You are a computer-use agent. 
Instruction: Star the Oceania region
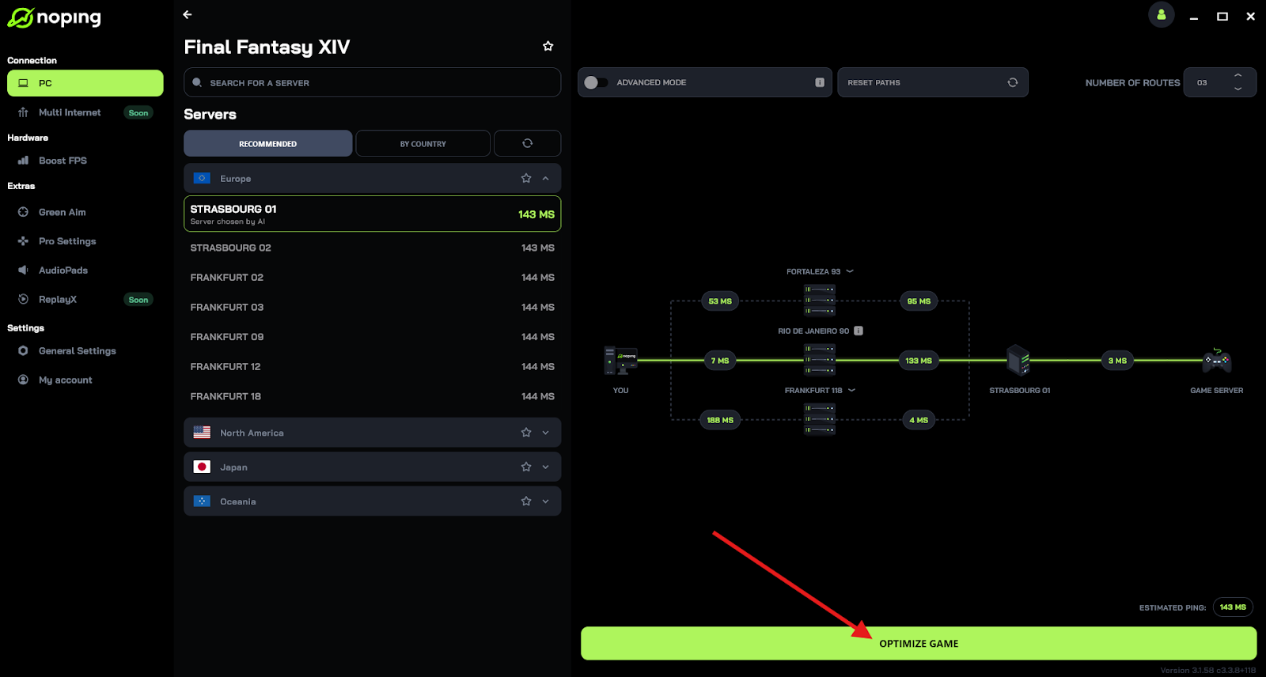(526, 501)
